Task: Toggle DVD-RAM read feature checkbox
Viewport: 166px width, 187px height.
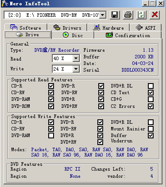Action: (51, 99)
